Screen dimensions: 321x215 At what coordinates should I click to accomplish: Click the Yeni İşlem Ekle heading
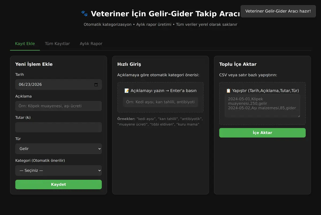34,64
